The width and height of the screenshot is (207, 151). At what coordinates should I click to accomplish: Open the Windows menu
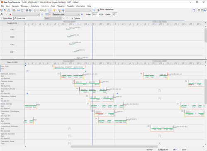(x=61, y=6)
